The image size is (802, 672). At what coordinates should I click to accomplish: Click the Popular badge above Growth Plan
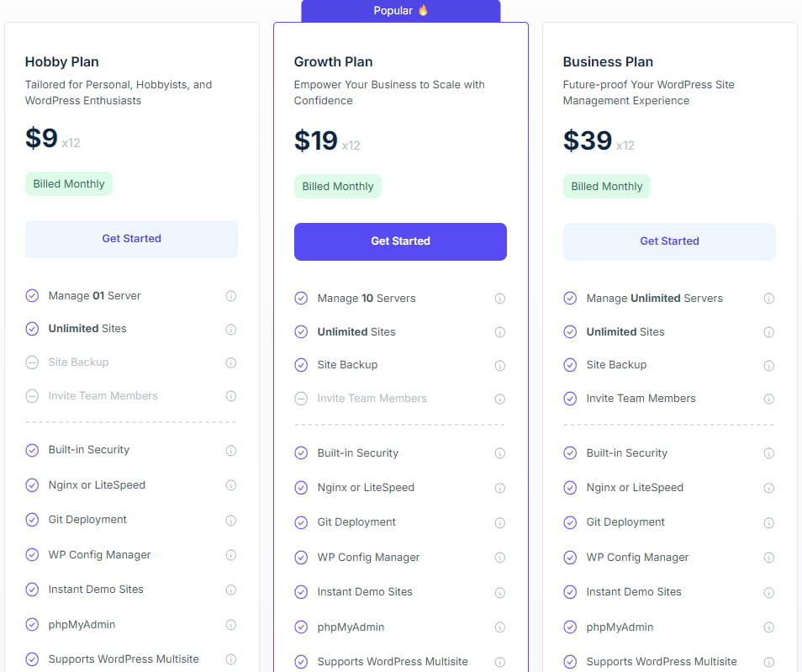point(401,11)
